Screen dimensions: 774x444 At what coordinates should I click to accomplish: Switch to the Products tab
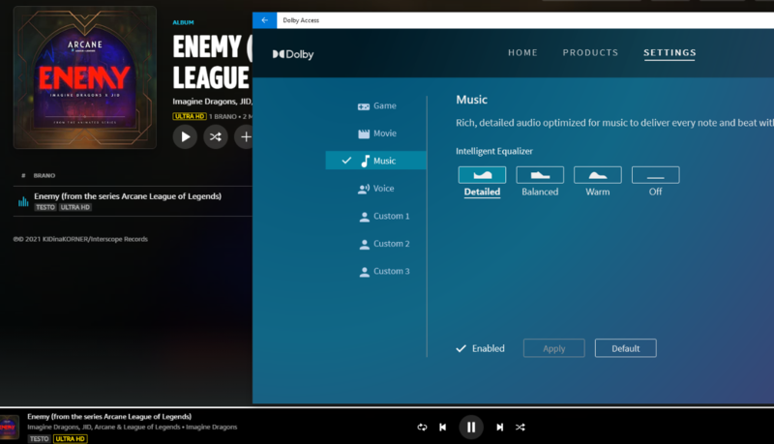point(590,53)
